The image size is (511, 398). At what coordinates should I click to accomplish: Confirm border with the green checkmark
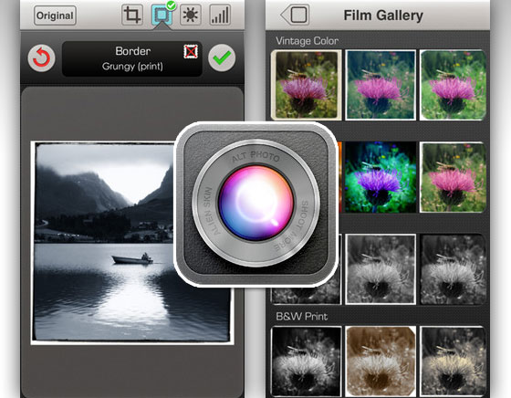pos(222,58)
